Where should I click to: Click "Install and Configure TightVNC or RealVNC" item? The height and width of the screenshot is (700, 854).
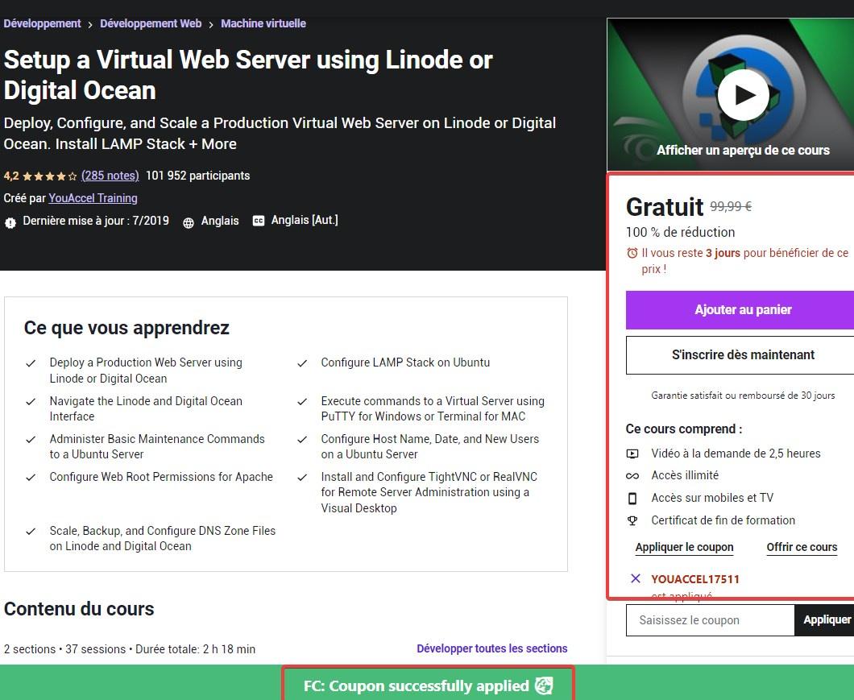[429, 492]
